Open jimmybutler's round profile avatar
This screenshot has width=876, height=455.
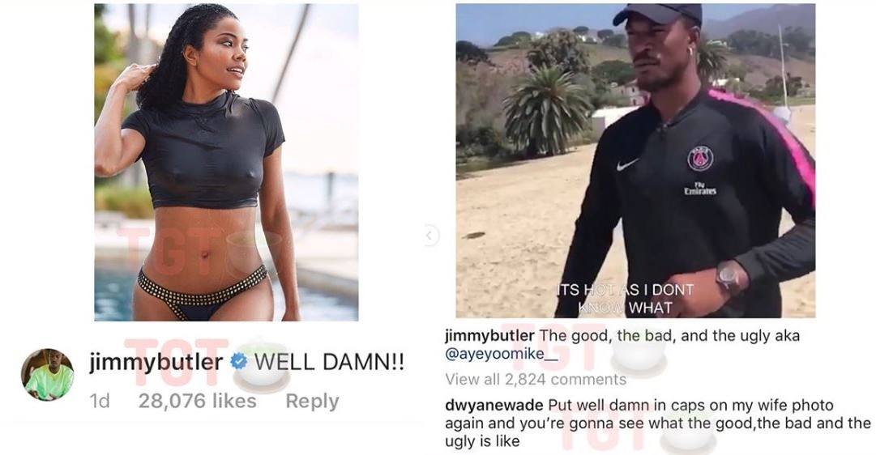(x=48, y=375)
